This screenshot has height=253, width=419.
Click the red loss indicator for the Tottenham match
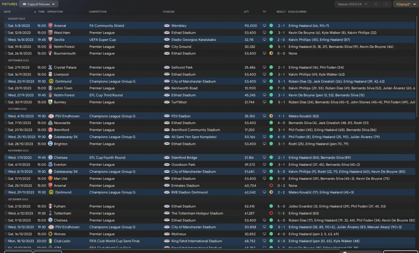271,213
